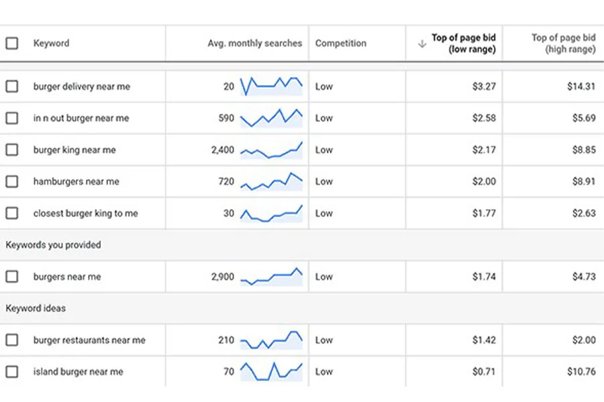The image size is (604, 402).
Task: Click the $3.27 low range bid cell
Action: (484, 86)
